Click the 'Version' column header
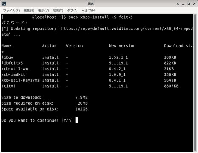This screenshot has height=153, width=198. [75, 46]
